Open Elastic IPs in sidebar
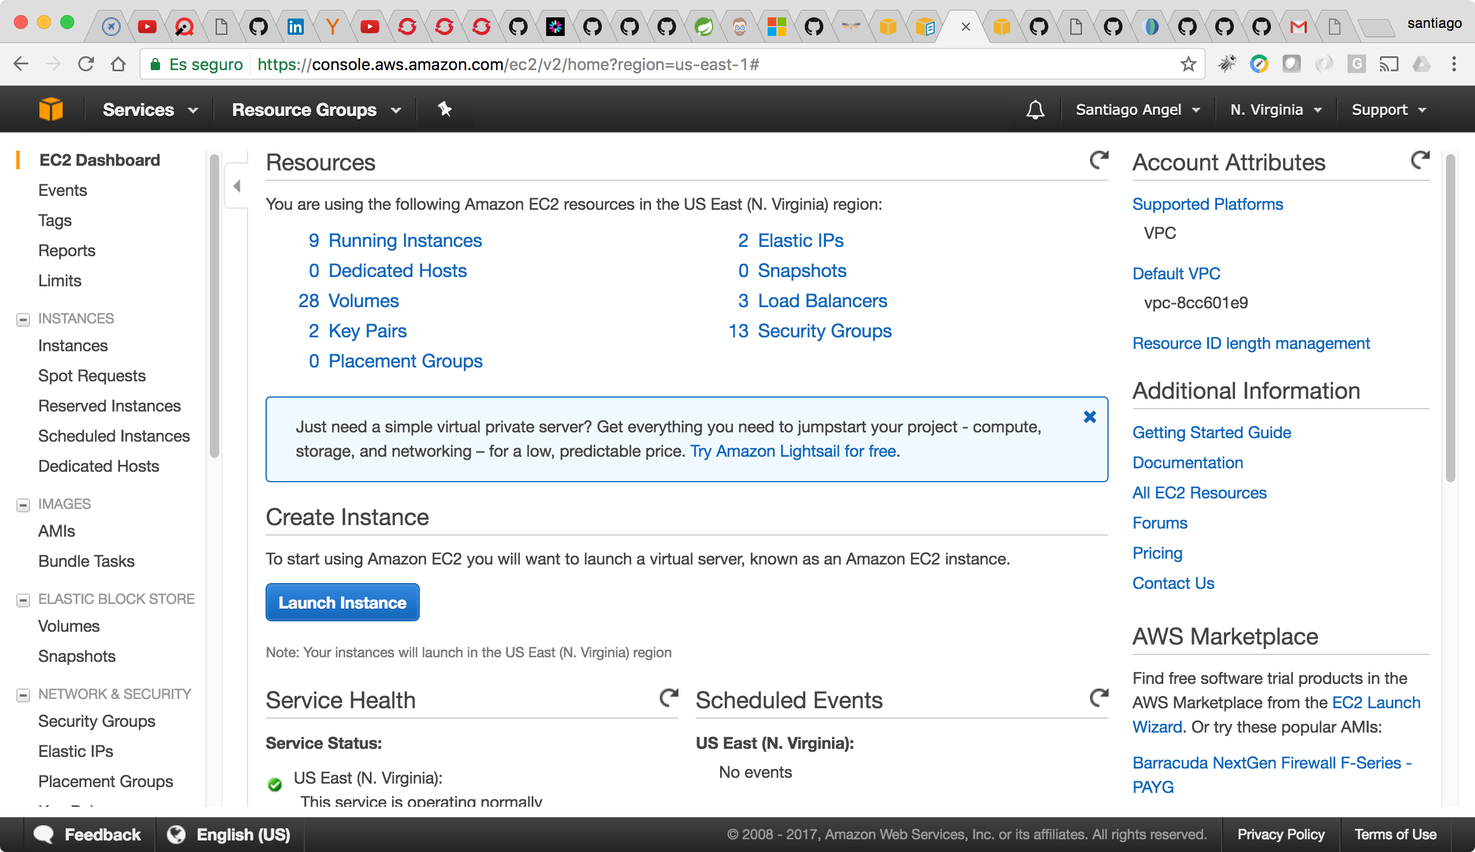The height and width of the screenshot is (852, 1475). [x=75, y=751]
